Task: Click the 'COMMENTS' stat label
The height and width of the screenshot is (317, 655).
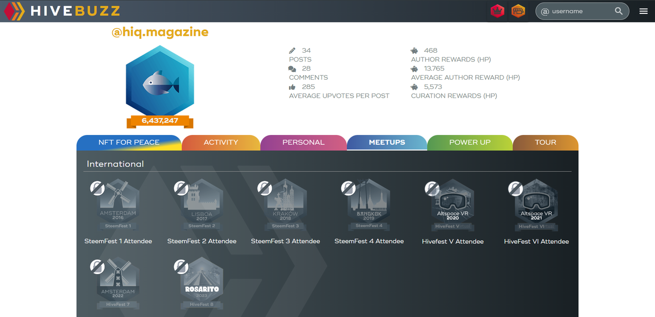Action: 309,78
